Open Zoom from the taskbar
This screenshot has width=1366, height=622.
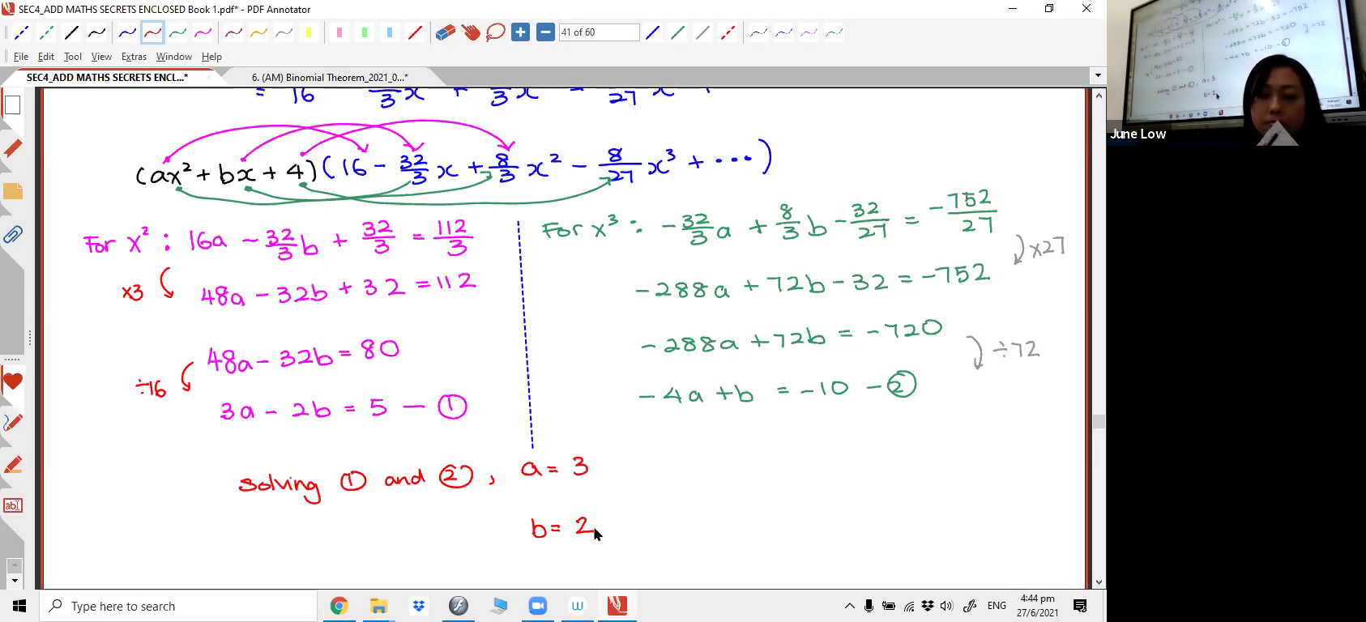click(x=538, y=606)
